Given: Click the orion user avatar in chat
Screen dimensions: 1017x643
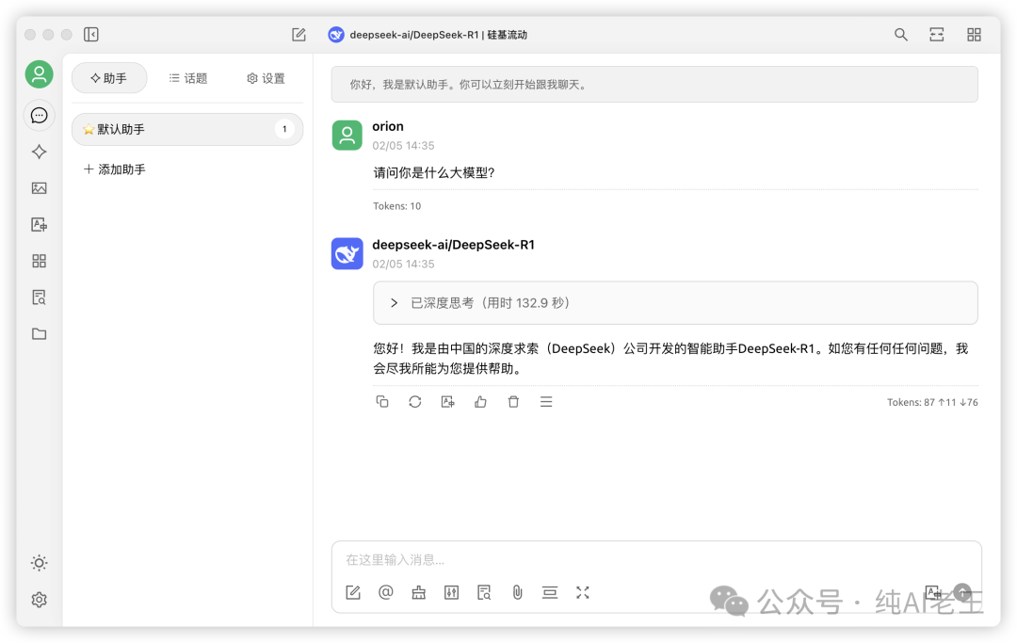Looking at the screenshot, I should pos(347,135).
